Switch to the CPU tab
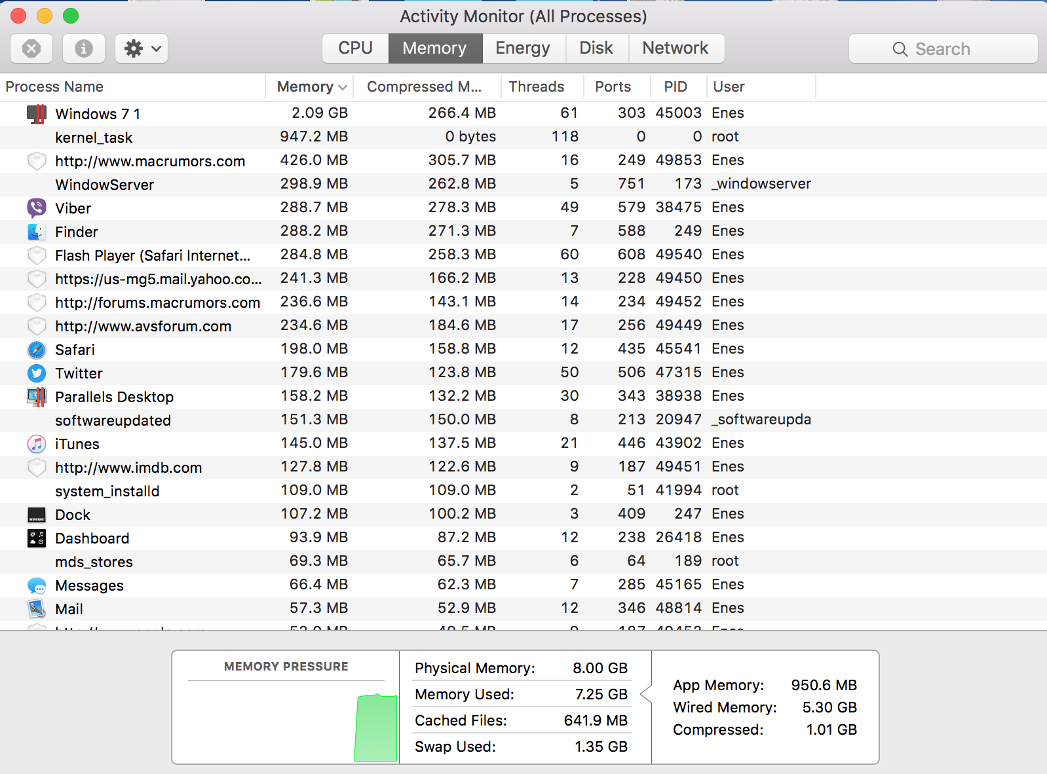Screen dimensions: 1047x774 pos(355,48)
